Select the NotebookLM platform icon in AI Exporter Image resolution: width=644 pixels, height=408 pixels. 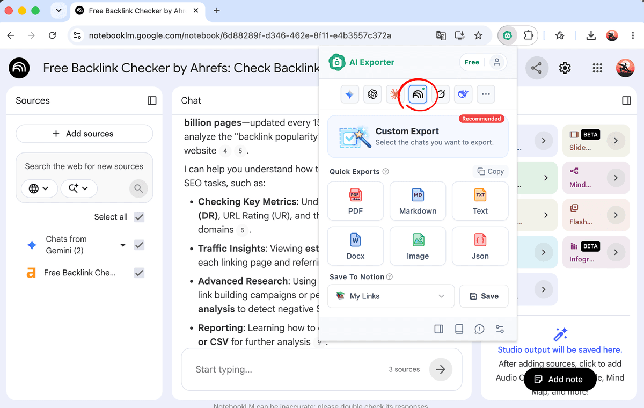(418, 94)
